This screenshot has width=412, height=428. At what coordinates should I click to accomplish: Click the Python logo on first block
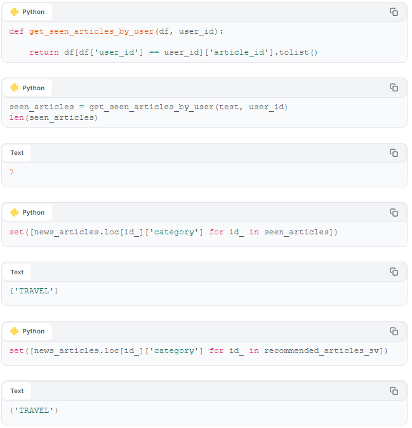point(14,12)
